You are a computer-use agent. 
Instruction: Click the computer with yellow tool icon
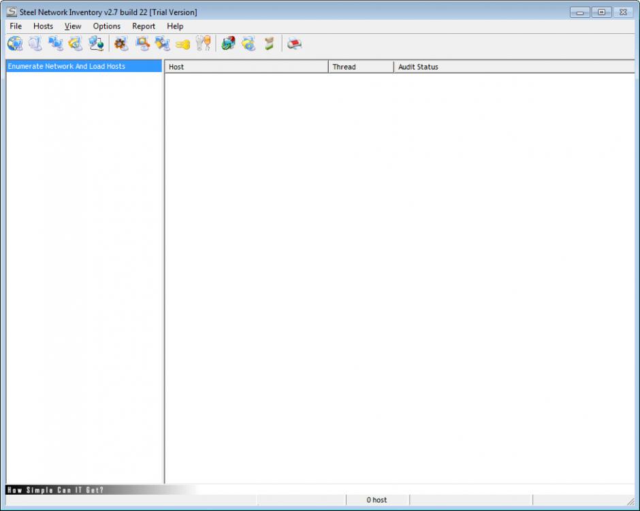pos(163,44)
